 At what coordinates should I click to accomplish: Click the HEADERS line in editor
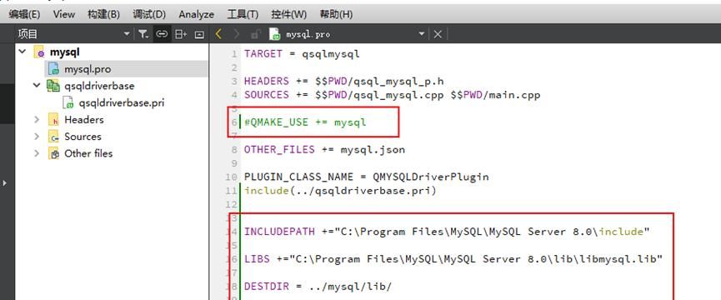point(344,82)
